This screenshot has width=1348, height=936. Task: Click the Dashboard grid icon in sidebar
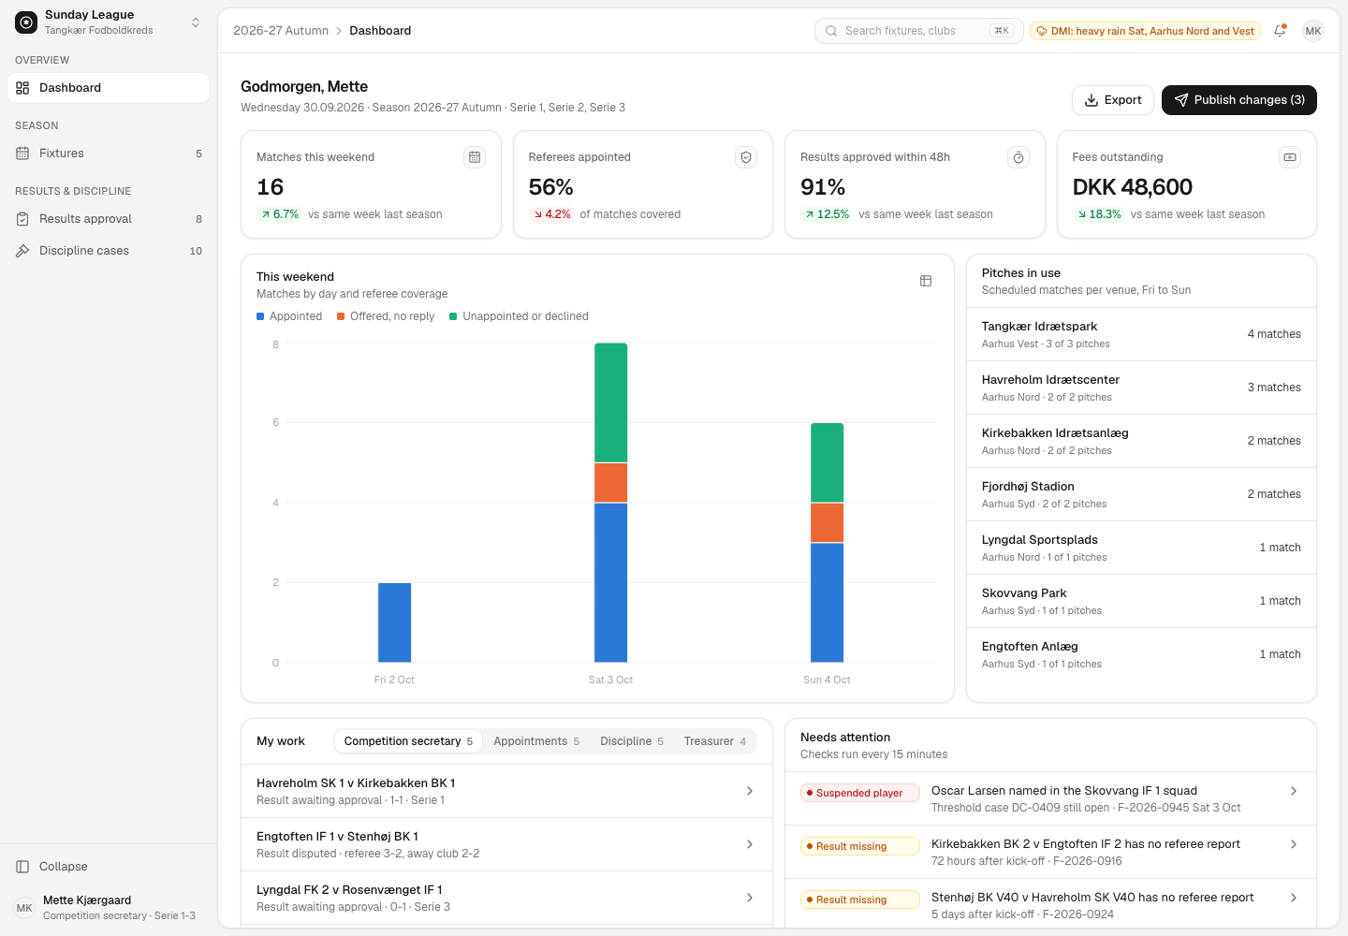[22, 88]
